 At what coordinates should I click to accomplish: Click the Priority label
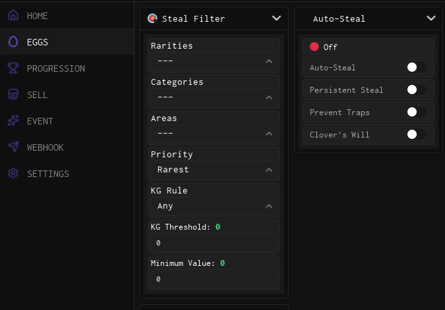click(x=171, y=155)
